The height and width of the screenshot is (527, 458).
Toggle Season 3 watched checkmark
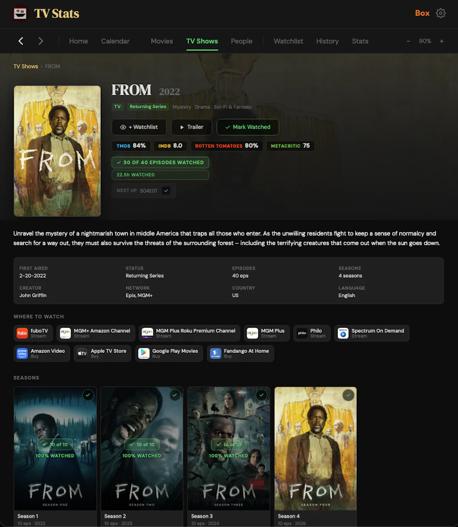click(x=262, y=395)
